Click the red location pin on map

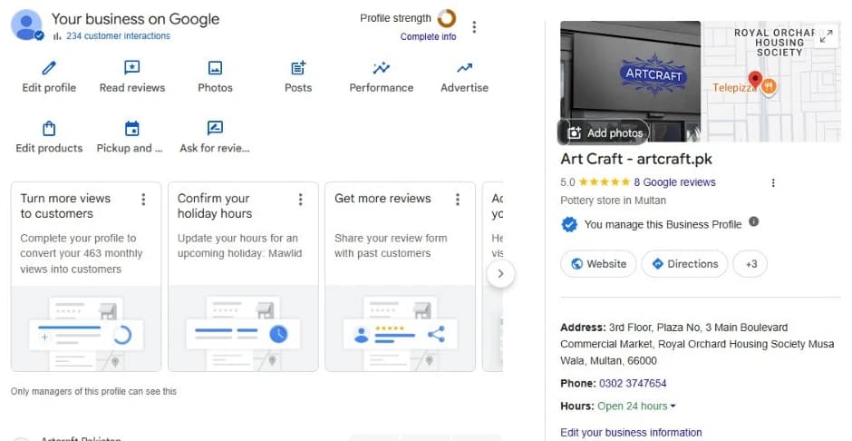point(755,81)
